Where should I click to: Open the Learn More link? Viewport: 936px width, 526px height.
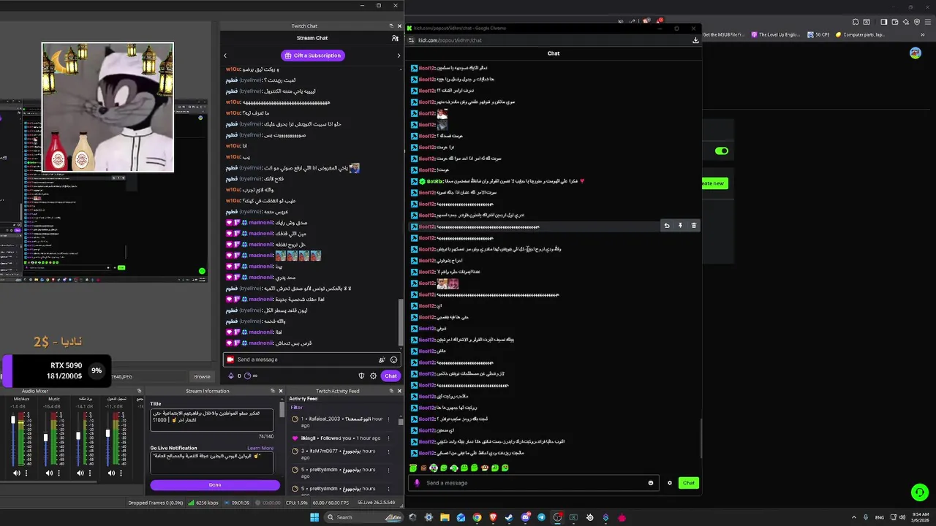[260, 448]
